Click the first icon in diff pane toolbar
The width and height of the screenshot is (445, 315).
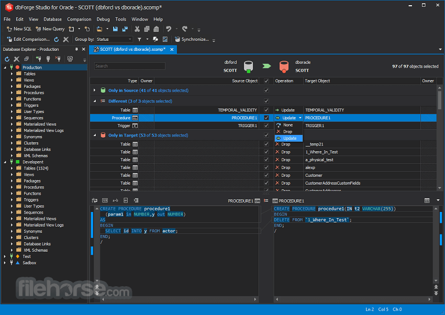tap(95, 200)
